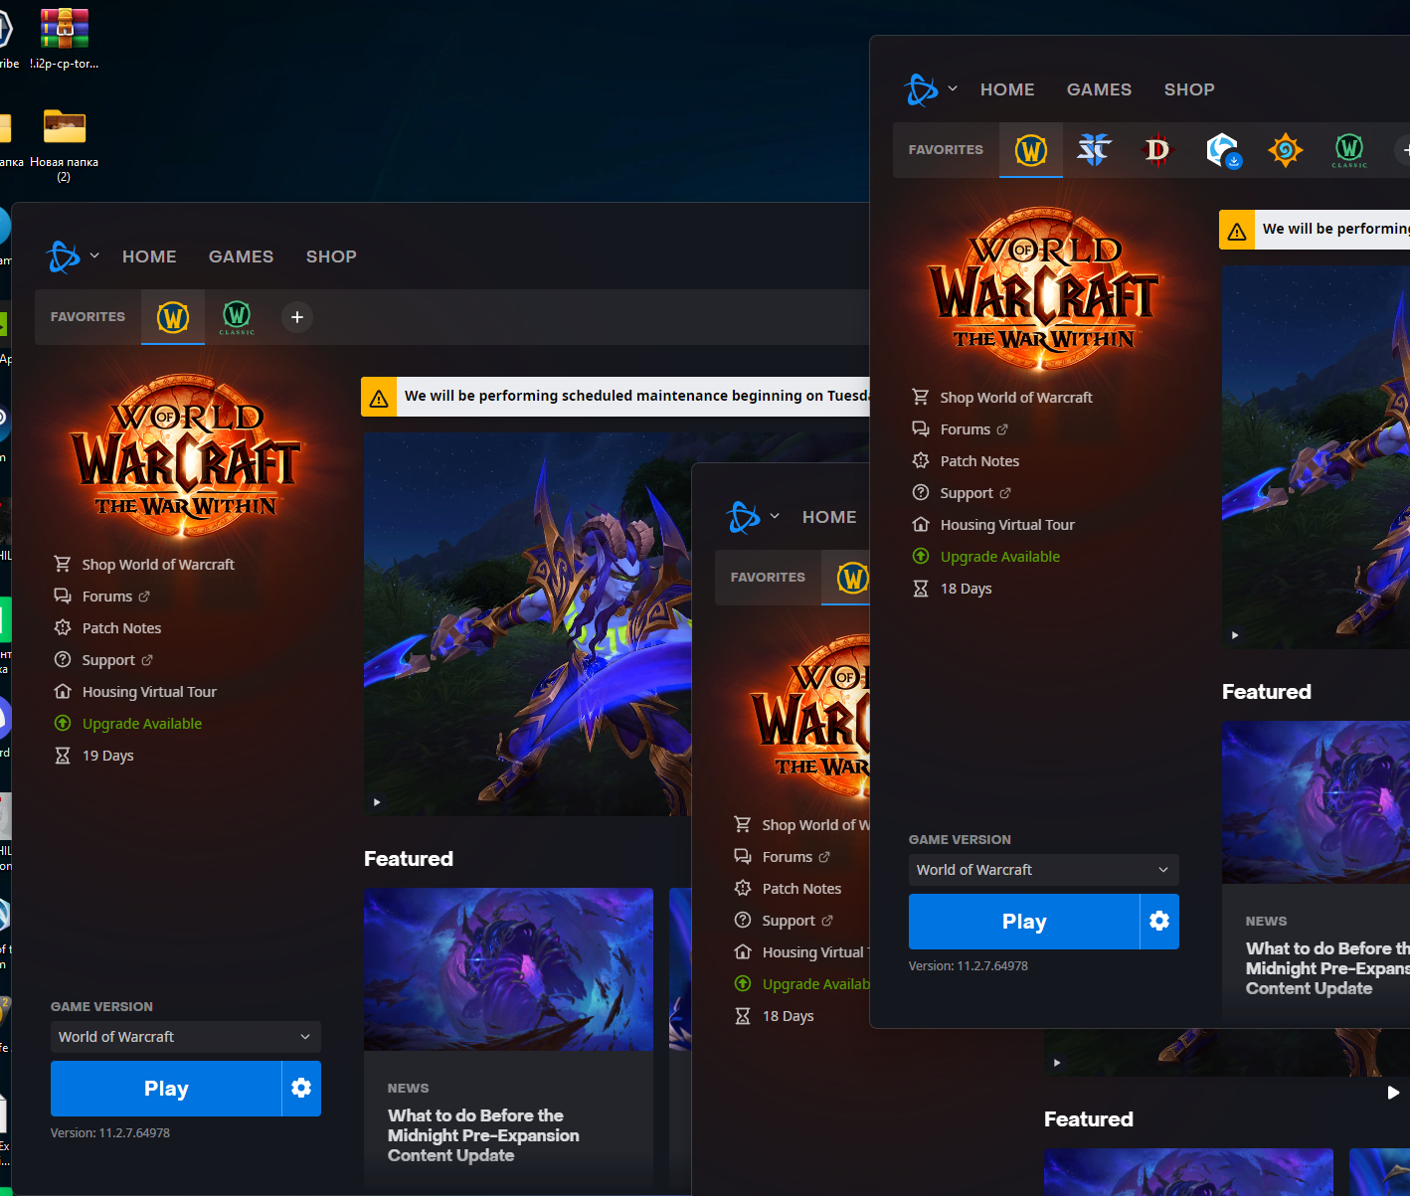
Task: Open Housing Virtual Tour in the front window
Action: pyautogui.click(x=993, y=525)
